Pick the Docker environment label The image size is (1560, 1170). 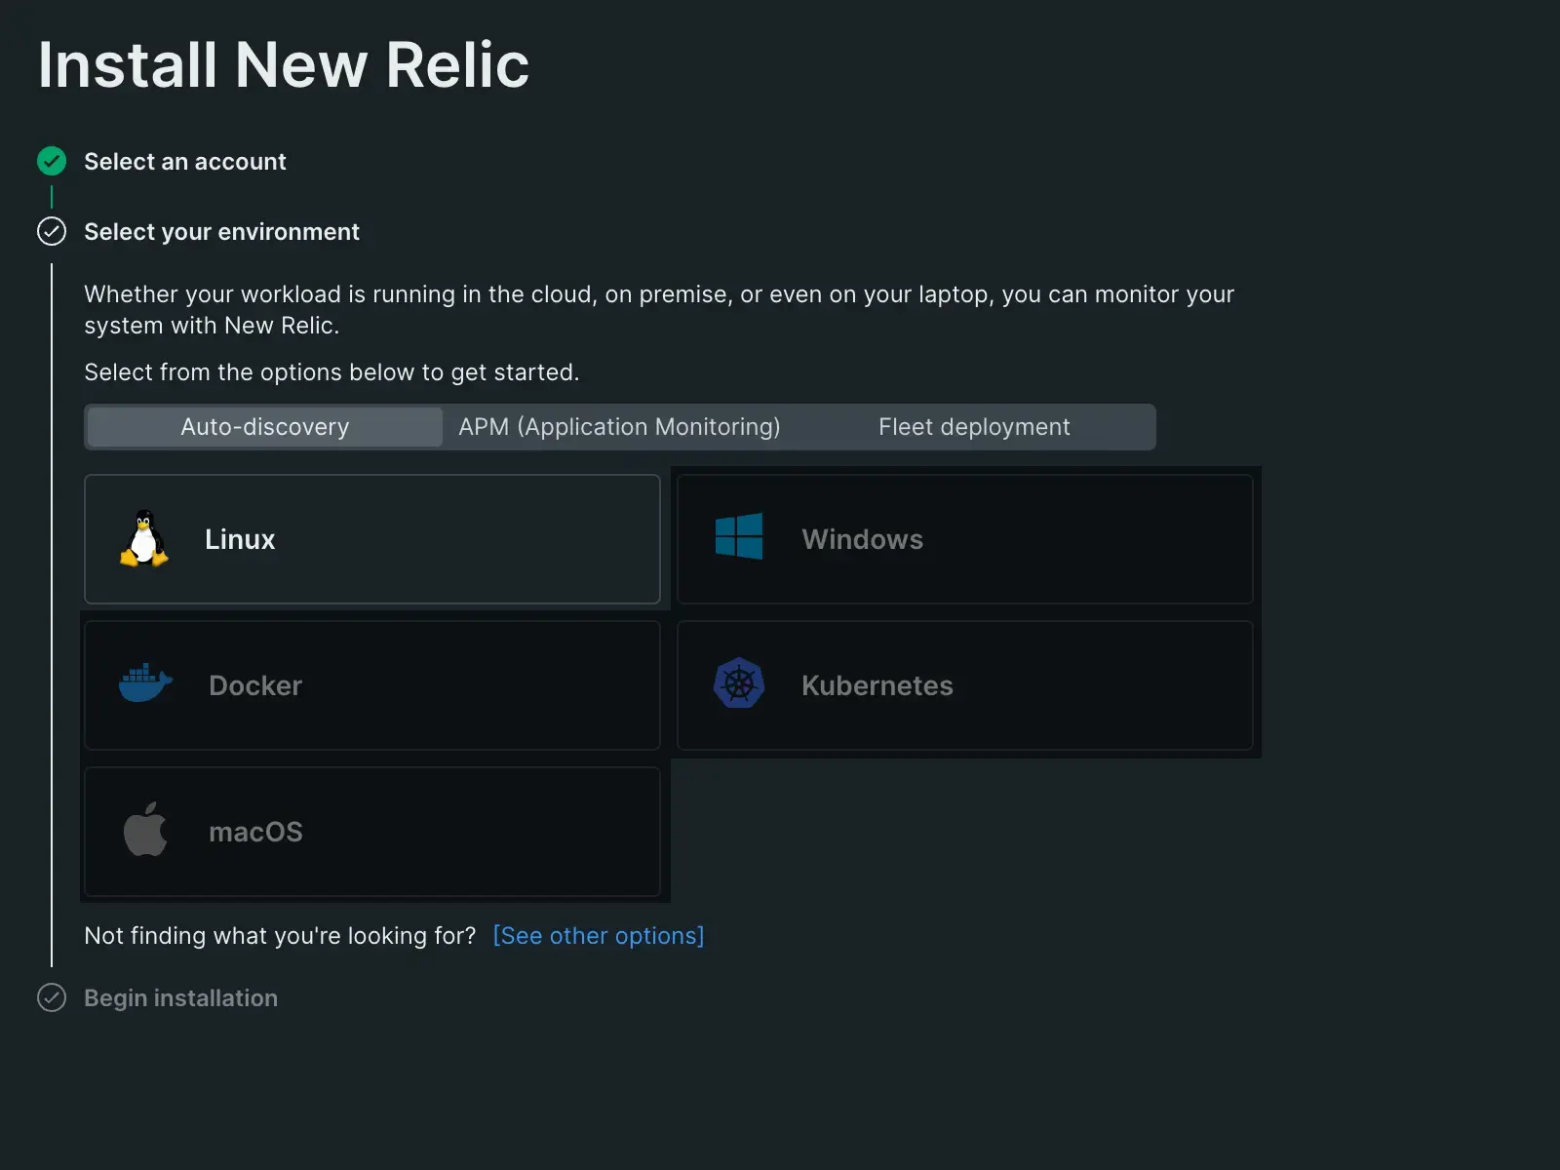(255, 685)
